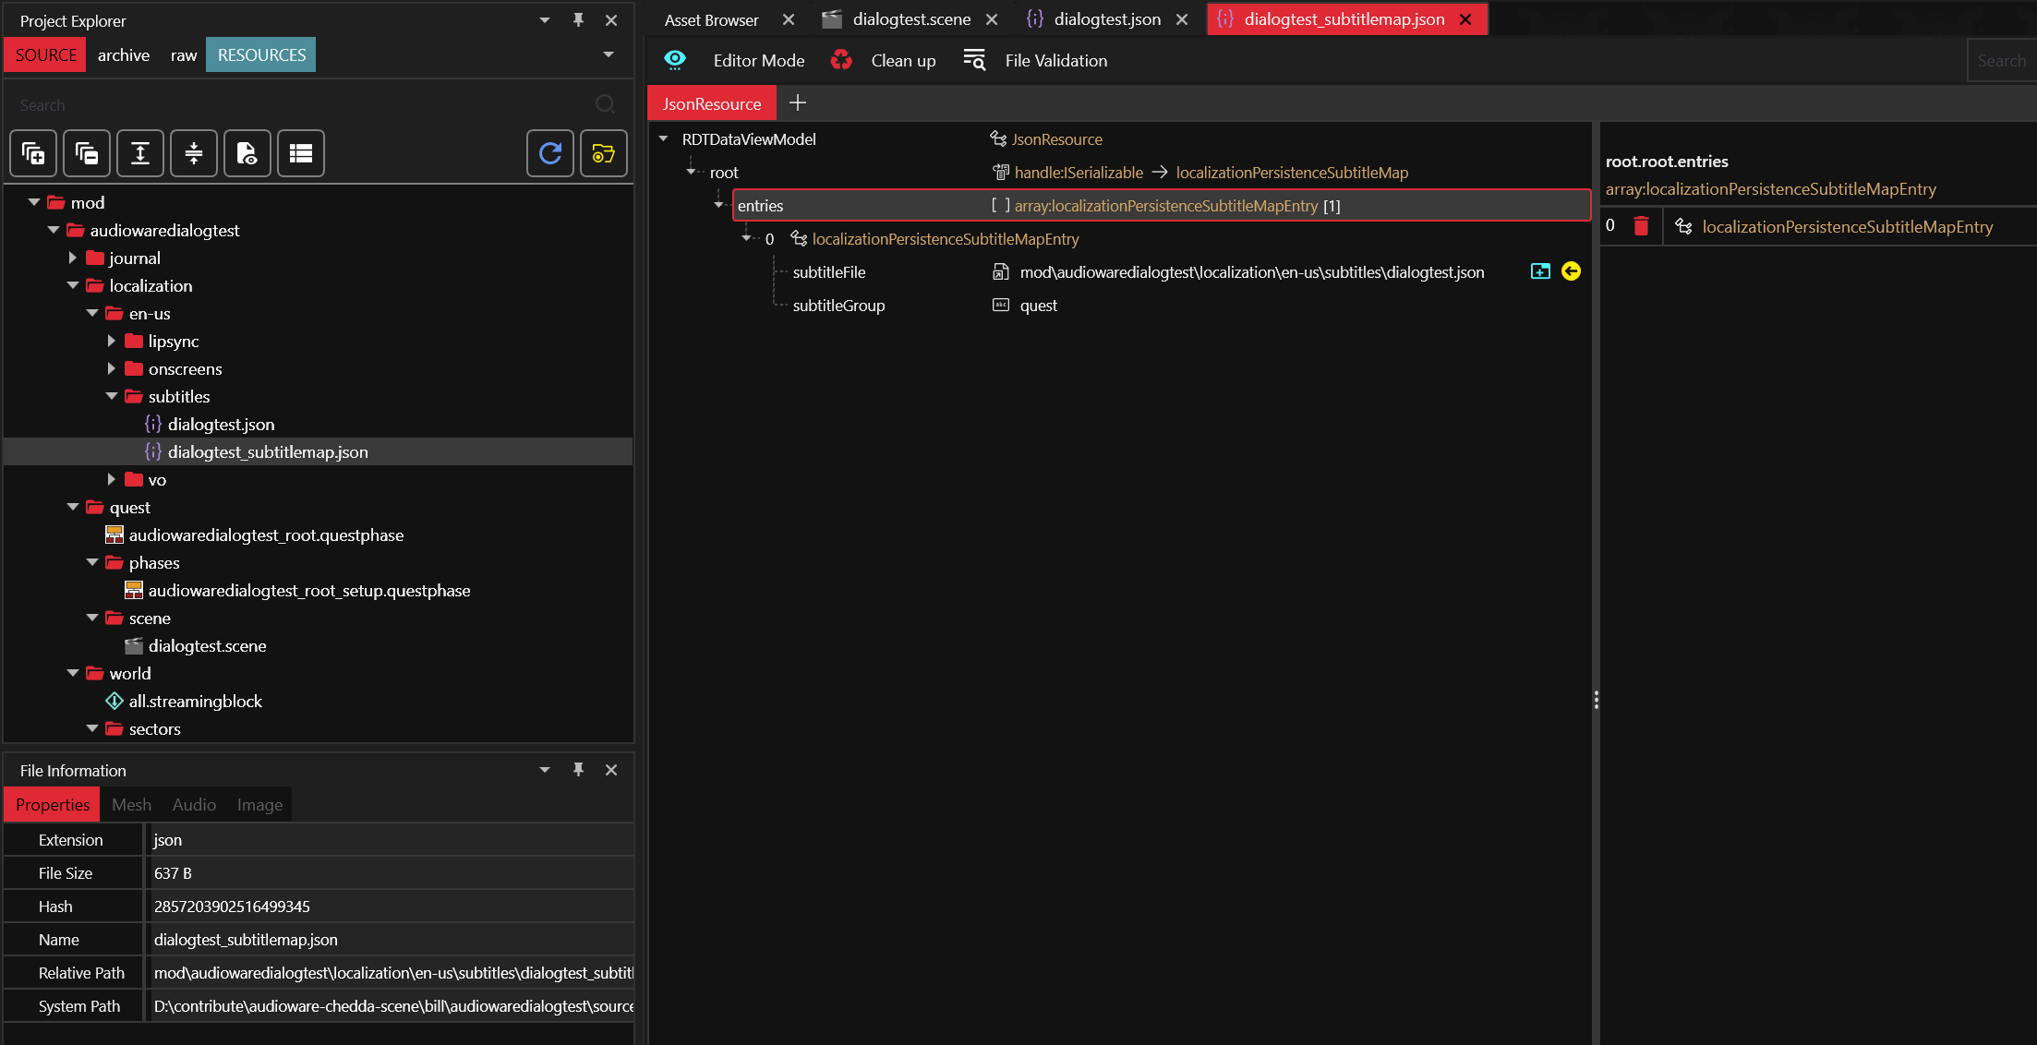This screenshot has height=1045, width=2037.
Task: Open the Audio tab in File Information
Action: [194, 805]
